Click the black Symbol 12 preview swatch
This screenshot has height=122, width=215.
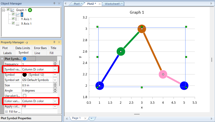[x=24, y=75]
